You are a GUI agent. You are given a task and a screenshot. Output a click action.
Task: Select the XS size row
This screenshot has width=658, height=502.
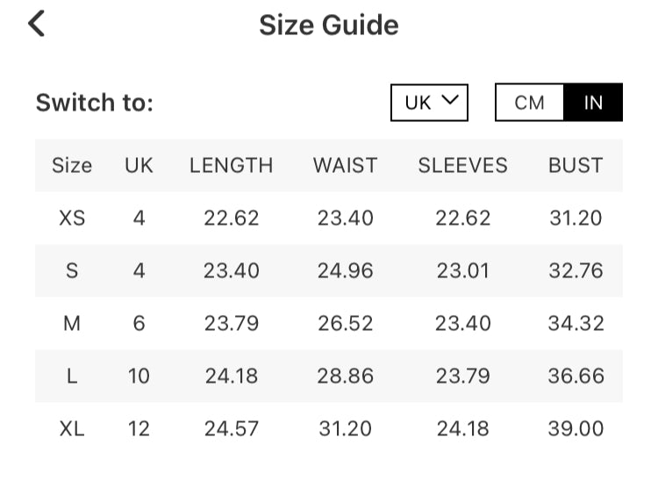[72, 218]
